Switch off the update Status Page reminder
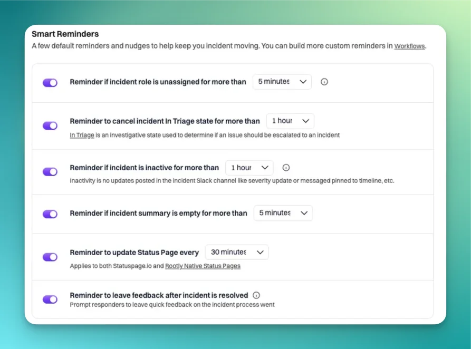The image size is (471, 349). click(x=50, y=257)
